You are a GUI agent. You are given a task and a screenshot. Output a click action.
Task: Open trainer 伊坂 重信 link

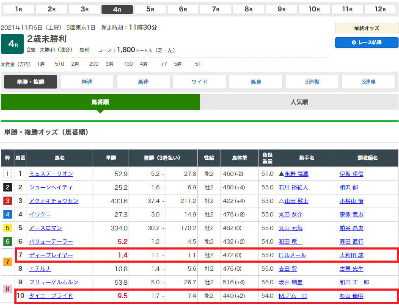click(351, 174)
